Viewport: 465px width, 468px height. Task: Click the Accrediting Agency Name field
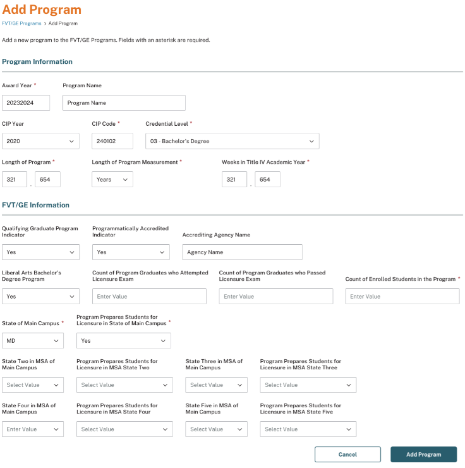coord(242,252)
